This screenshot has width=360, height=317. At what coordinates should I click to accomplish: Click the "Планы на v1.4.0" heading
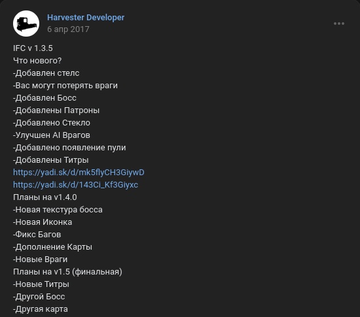point(45,197)
